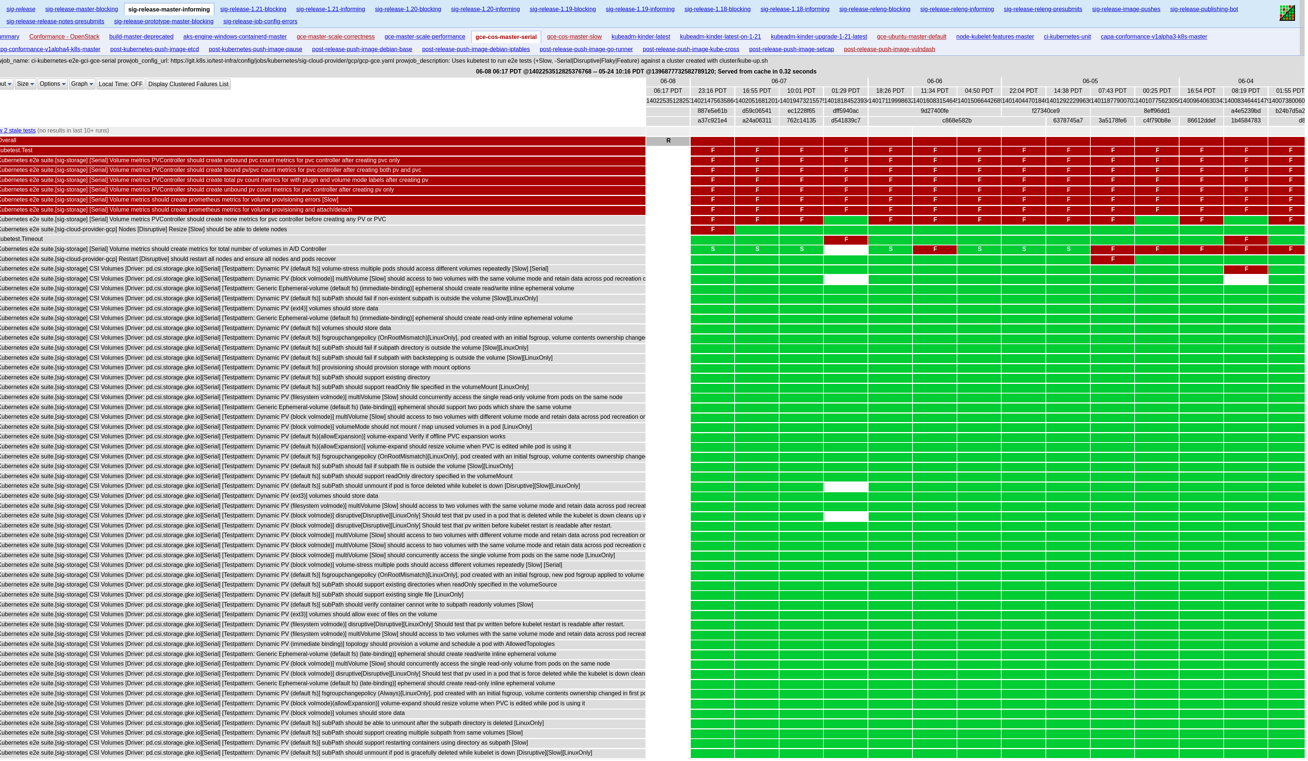Click commit hash c868e582b
Viewport: 1308px width, 761px height.
pyautogui.click(x=957, y=121)
